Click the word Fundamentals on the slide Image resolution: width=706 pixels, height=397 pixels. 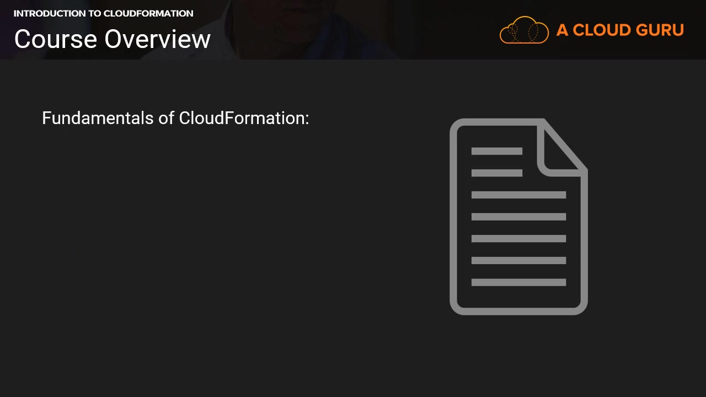click(98, 118)
